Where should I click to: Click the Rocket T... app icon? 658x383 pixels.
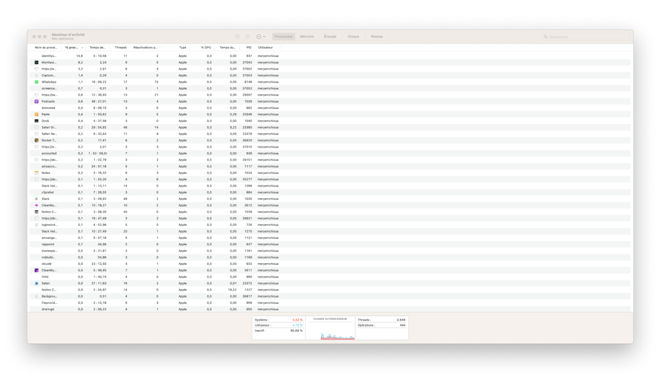click(37, 140)
